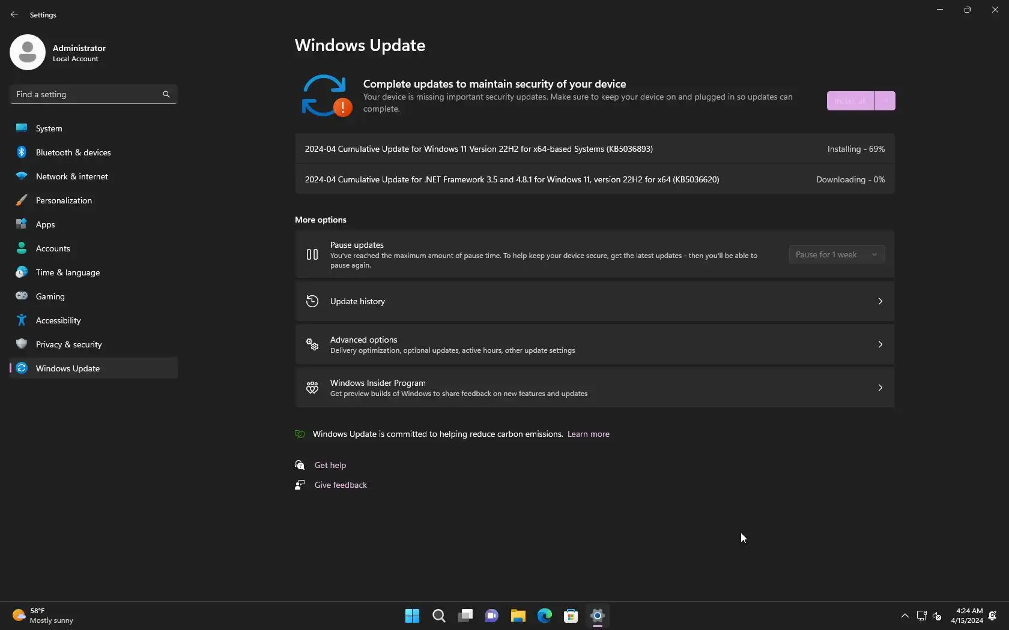Click the Give feedback icon
Screen dimensions: 1009x630
300,485
